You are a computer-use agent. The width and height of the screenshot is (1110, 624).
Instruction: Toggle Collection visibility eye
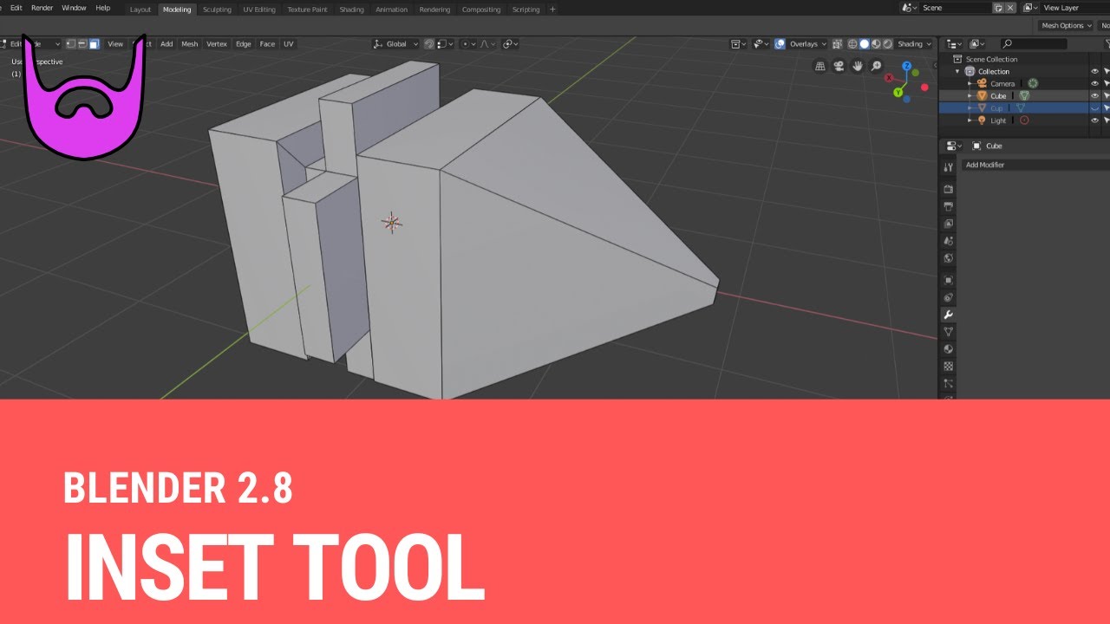point(1094,72)
